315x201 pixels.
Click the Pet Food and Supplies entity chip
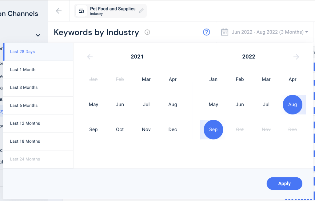click(x=110, y=11)
